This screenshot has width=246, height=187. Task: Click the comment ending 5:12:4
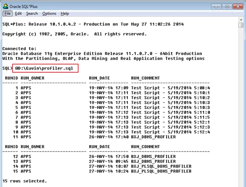click(x=171, y=132)
